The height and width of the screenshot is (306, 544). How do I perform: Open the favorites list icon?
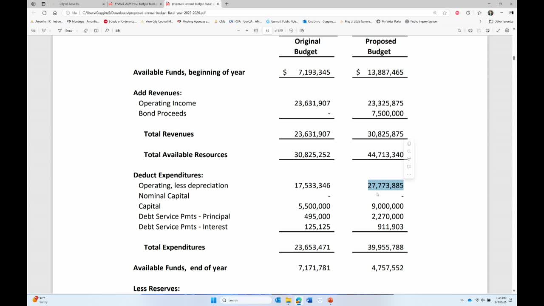tap(479, 13)
